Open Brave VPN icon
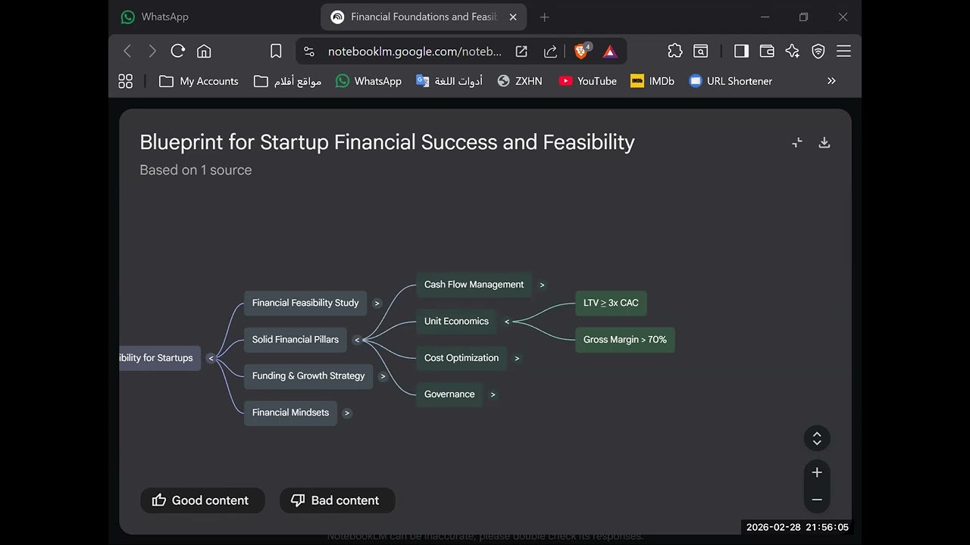Viewport: 970px width, 545px height. (x=818, y=51)
